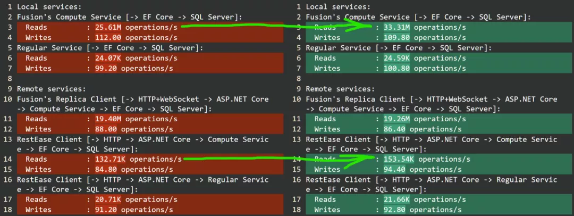This screenshot has width=574, height=216.
Task: Click the 92.80 writes value
Action: click(394, 210)
